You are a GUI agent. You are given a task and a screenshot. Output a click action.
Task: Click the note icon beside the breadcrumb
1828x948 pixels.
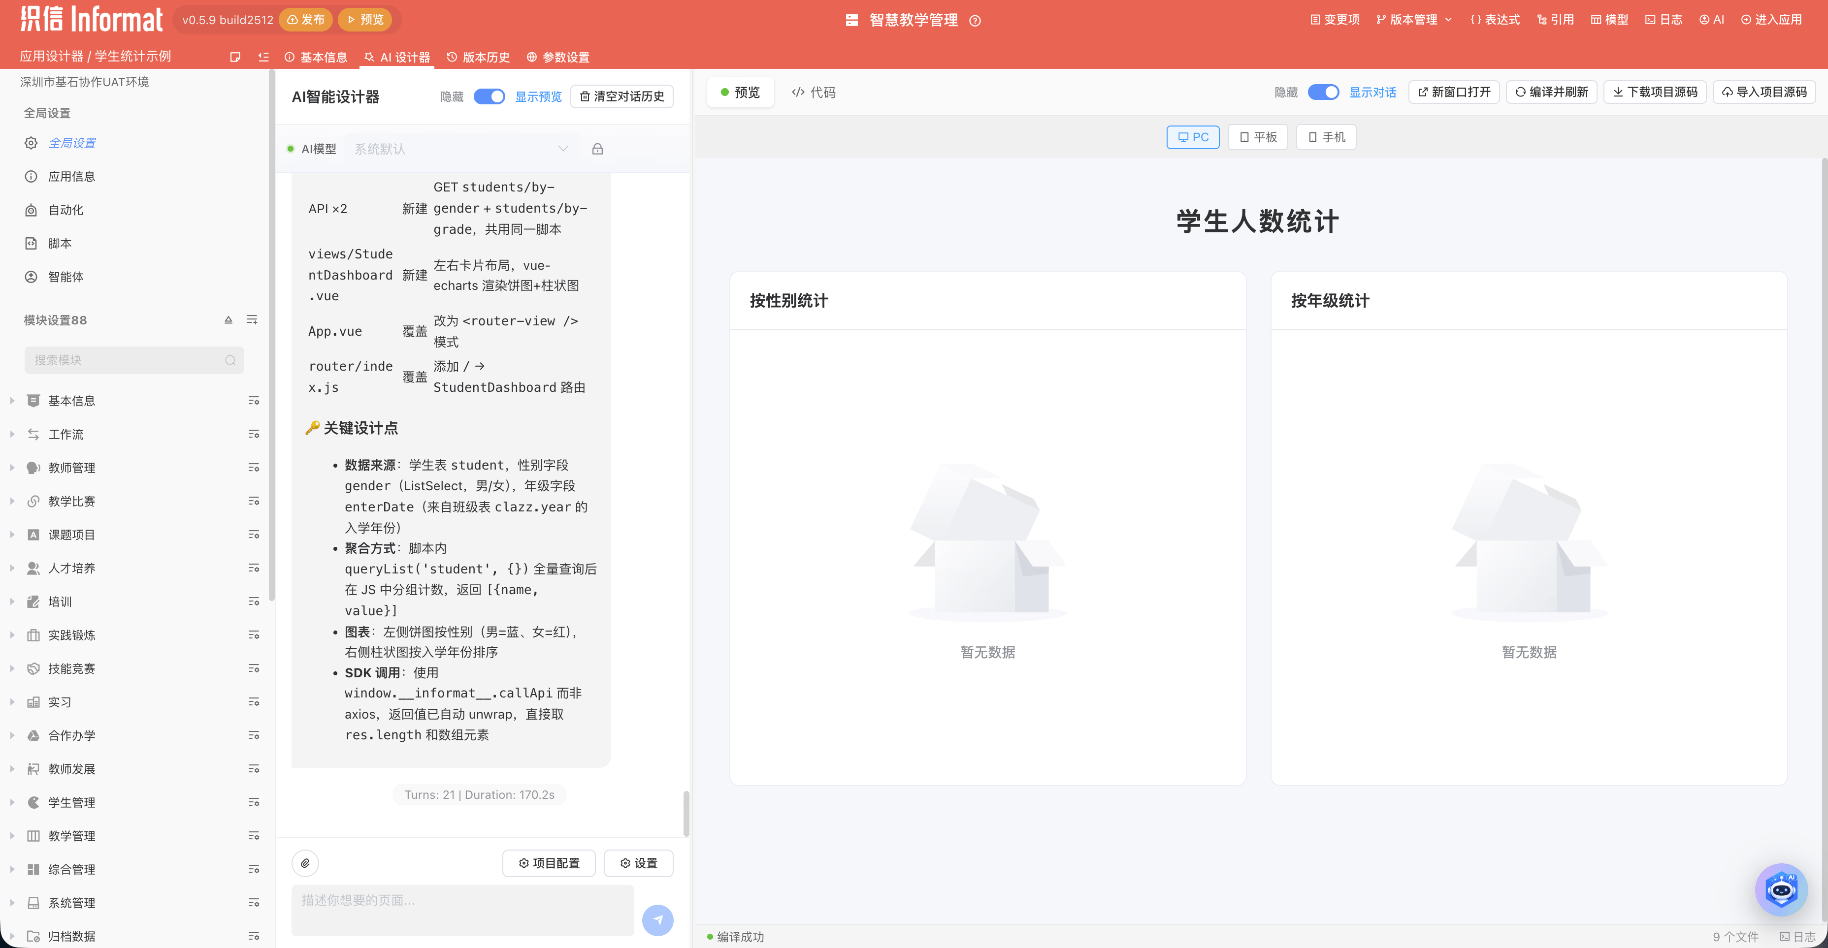[235, 58]
